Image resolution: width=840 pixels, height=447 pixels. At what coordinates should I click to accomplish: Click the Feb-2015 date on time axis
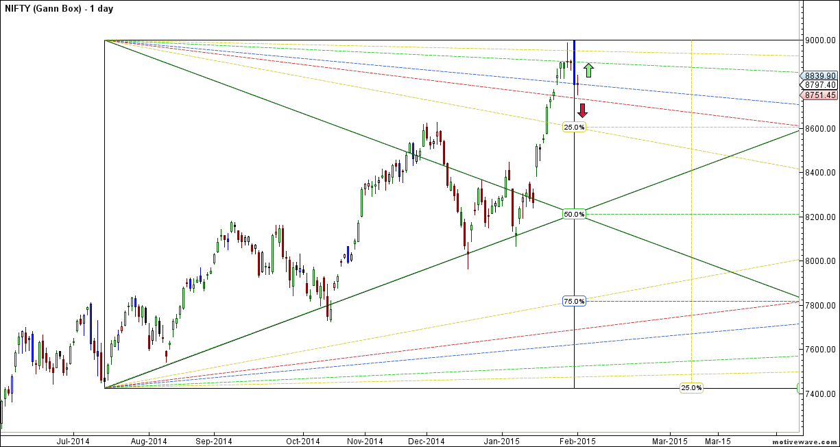(577, 441)
